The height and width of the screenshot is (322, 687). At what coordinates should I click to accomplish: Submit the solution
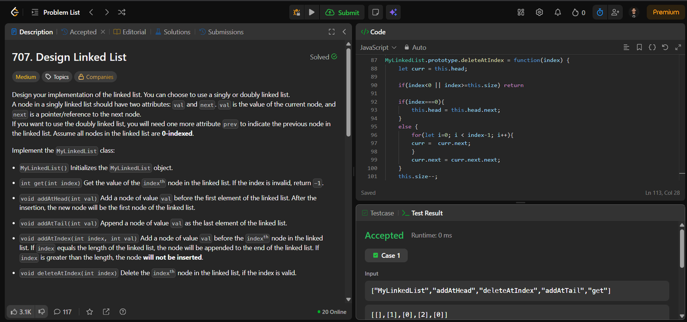tap(342, 12)
